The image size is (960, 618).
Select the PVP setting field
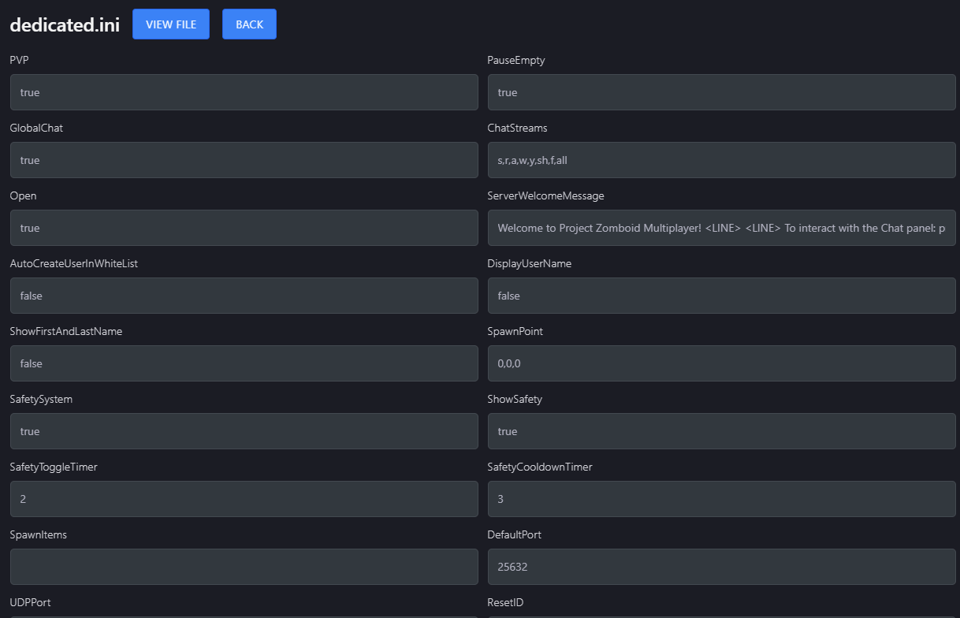click(243, 92)
